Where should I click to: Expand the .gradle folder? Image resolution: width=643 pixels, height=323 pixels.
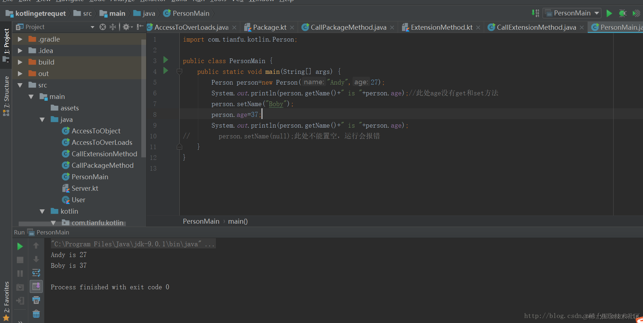20,39
